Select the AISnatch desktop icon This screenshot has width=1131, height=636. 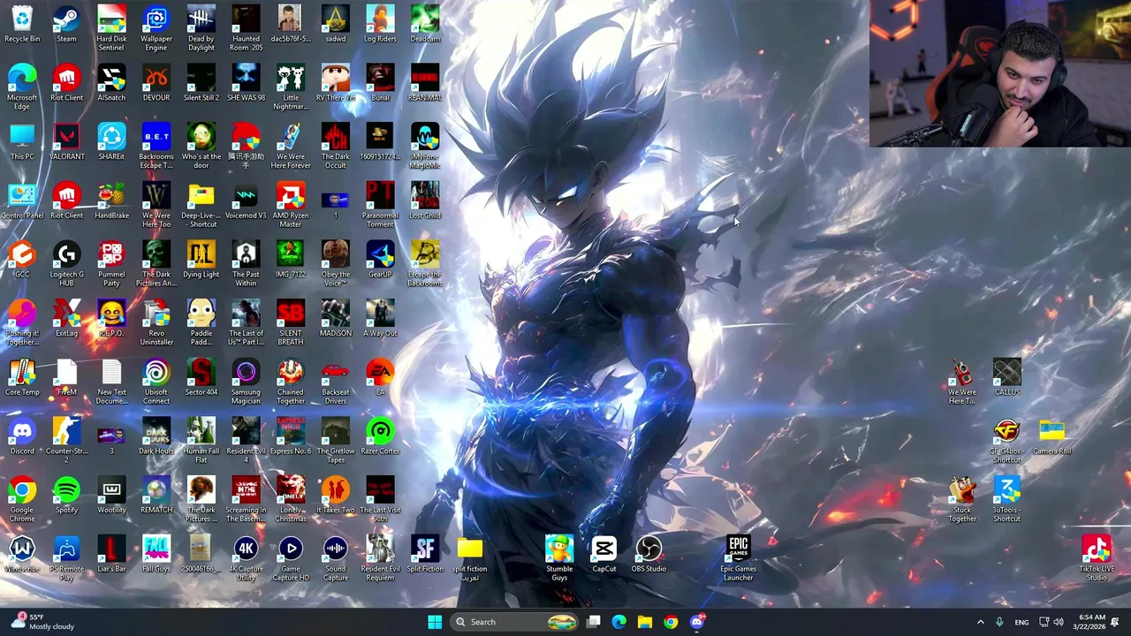[x=111, y=83]
